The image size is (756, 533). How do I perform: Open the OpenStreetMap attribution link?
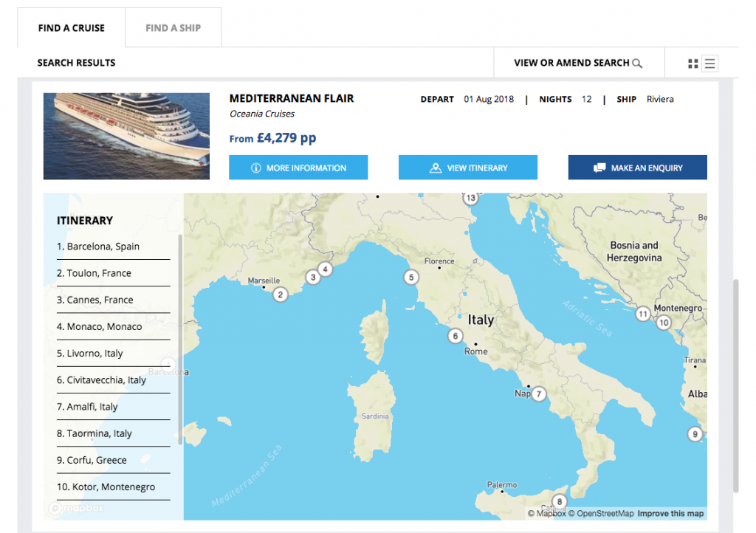click(x=601, y=514)
